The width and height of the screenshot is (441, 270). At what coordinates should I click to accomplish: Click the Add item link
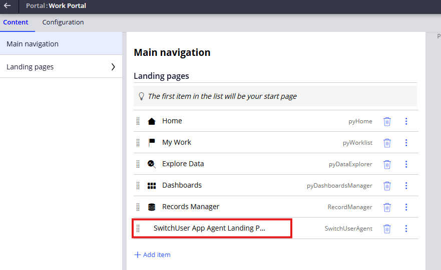(153, 255)
